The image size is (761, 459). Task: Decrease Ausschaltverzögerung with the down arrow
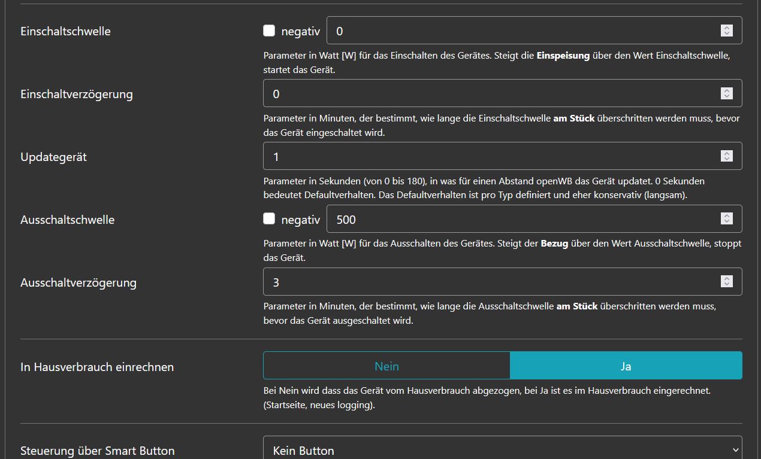pos(727,285)
